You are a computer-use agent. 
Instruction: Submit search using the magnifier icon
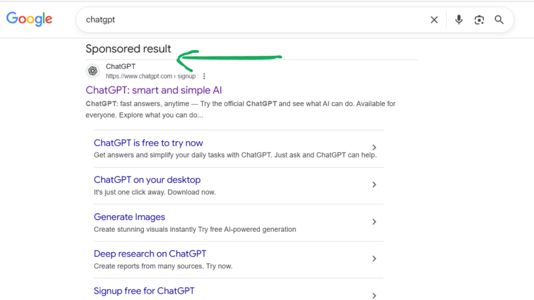point(499,20)
